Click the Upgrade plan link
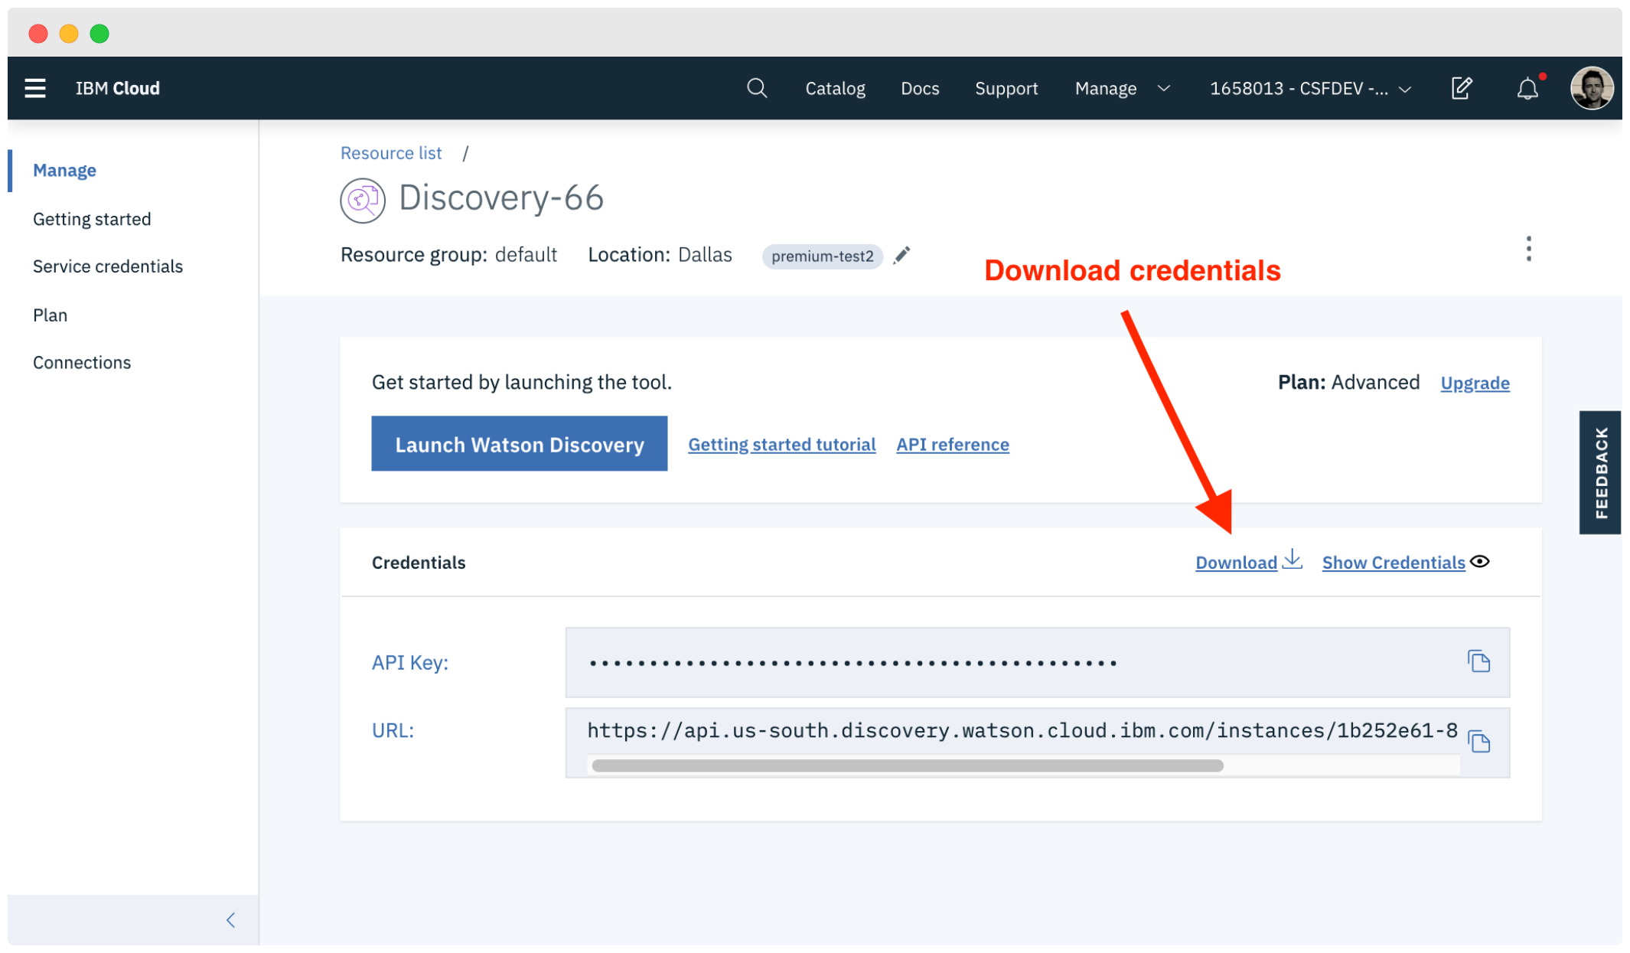1630x953 pixels. [1475, 383]
